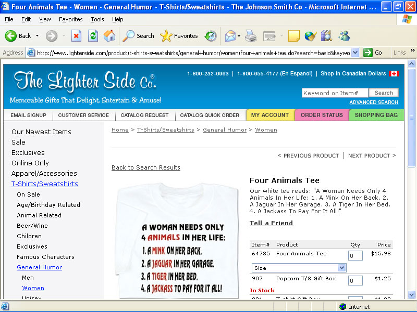Screen dimensions: 417x312
Task: Click Shop in Canadian Dollars link
Action: pyautogui.click(x=353, y=73)
